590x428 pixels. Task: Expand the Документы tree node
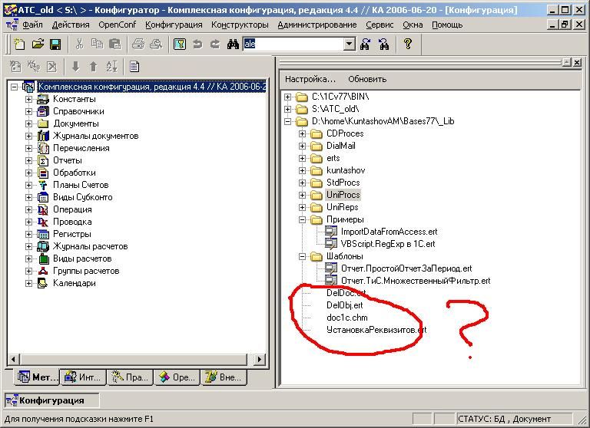[29, 123]
